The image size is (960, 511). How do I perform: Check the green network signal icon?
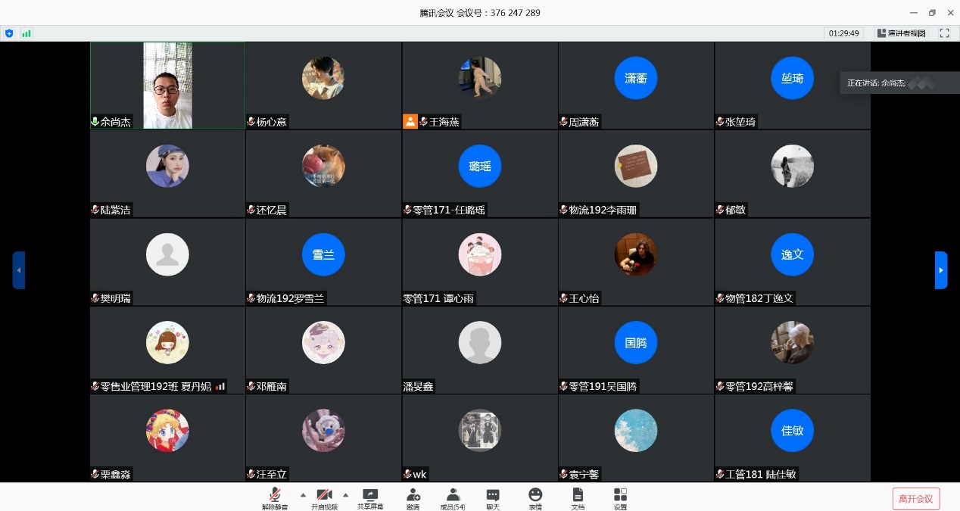click(x=26, y=33)
